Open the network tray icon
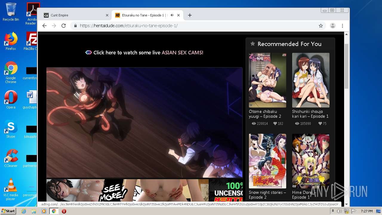The width and height of the screenshot is (382, 215). coord(346,211)
